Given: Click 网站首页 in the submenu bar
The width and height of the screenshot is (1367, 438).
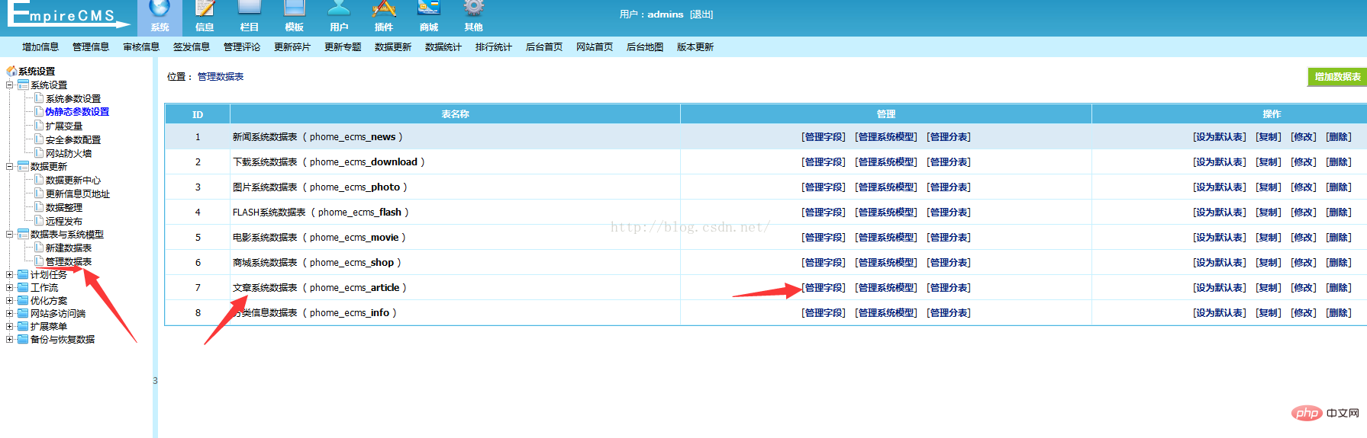Looking at the screenshot, I should click(x=595, y=46).
